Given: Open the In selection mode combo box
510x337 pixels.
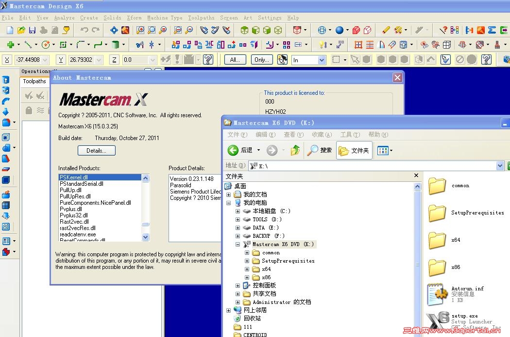Looking at the screenshot, I should 308,60.
